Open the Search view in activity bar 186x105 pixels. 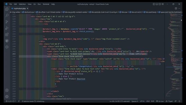[x=7, y=15]
